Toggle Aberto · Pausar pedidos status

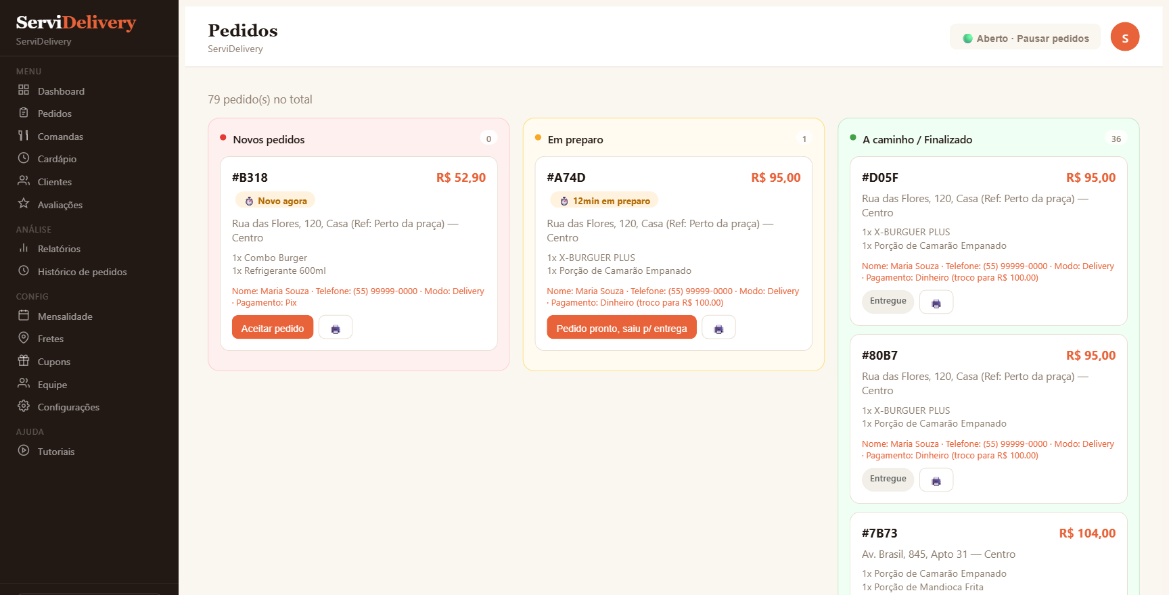1025,38
